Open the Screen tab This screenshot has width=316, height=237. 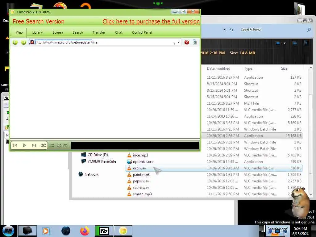point(58,32)
